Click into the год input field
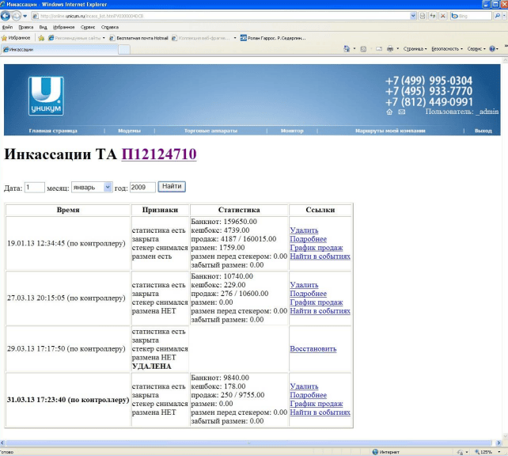The width and height of the screenshot is (508, 456). click(142, 187)
